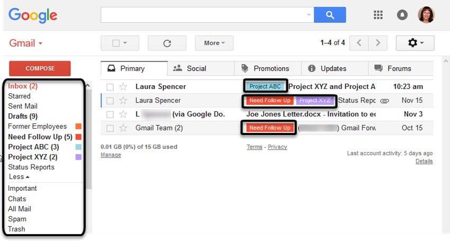The image size is (450, 241).
Task: Expand the More actions dropdown
Action: (x=214, y=43)
